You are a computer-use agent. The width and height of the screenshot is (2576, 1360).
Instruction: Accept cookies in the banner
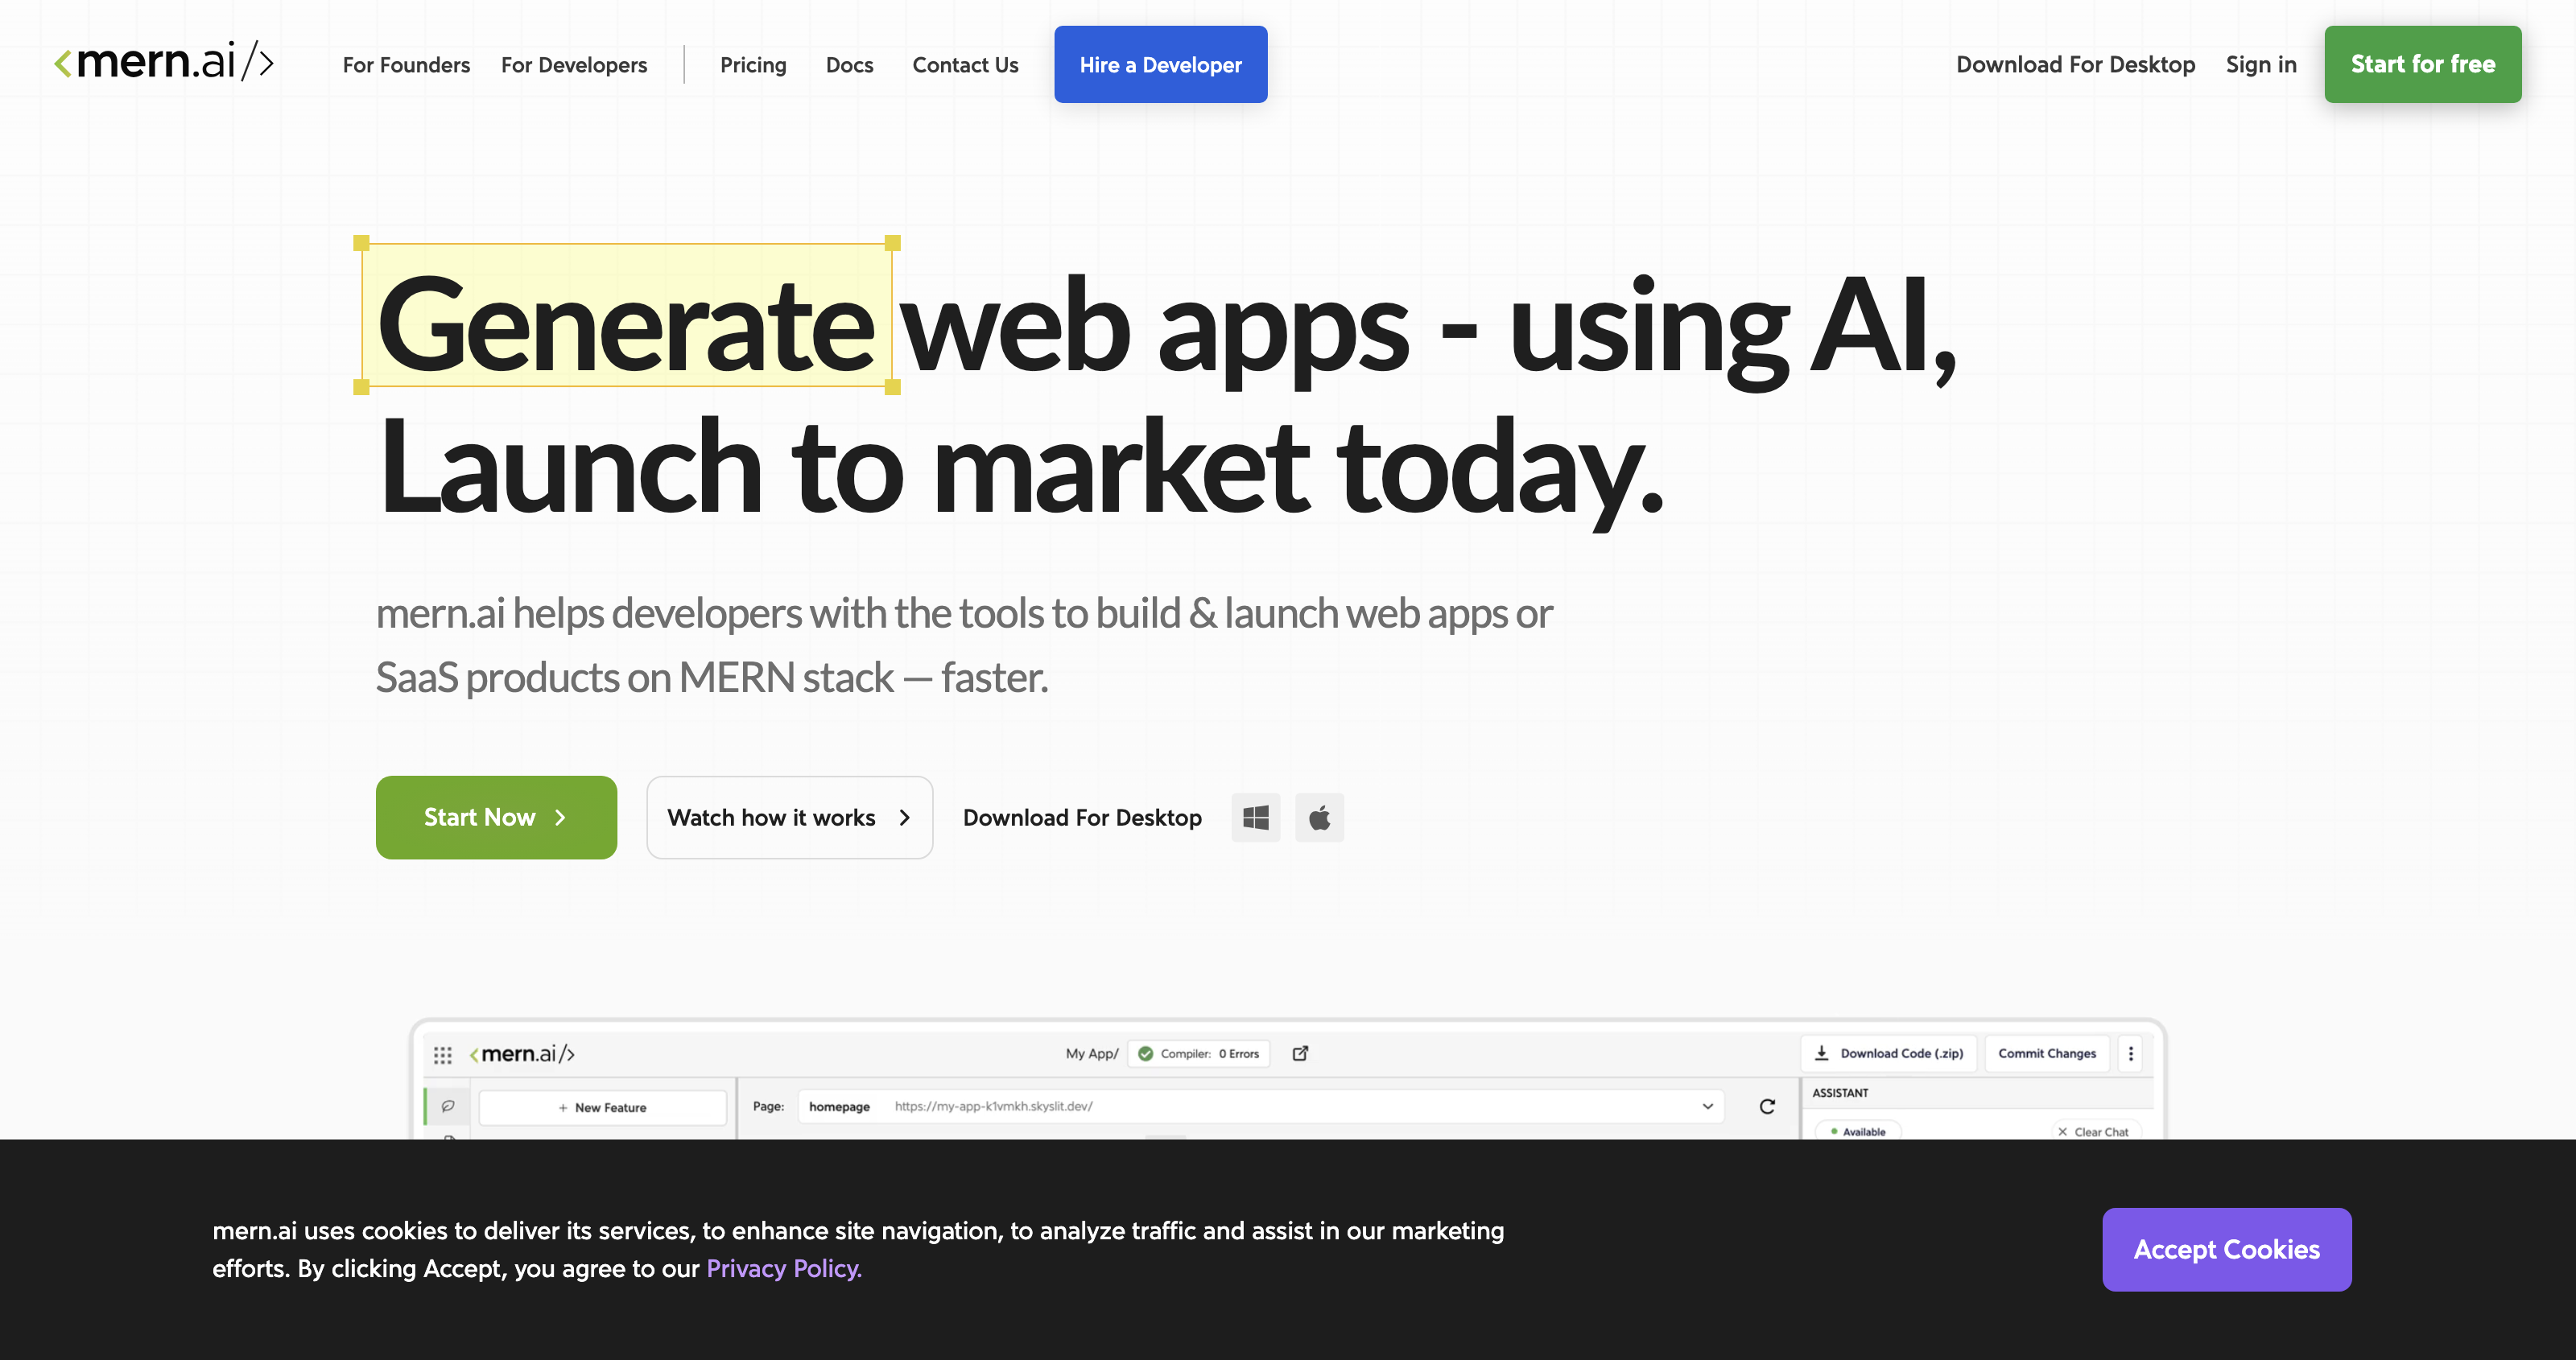point(2226,1249)
